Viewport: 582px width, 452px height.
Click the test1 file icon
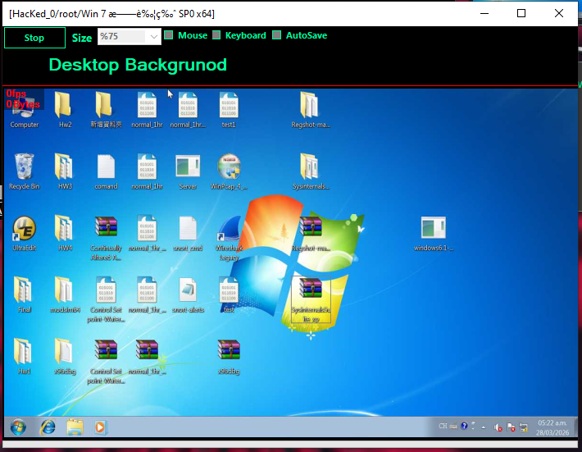point(229,107)
